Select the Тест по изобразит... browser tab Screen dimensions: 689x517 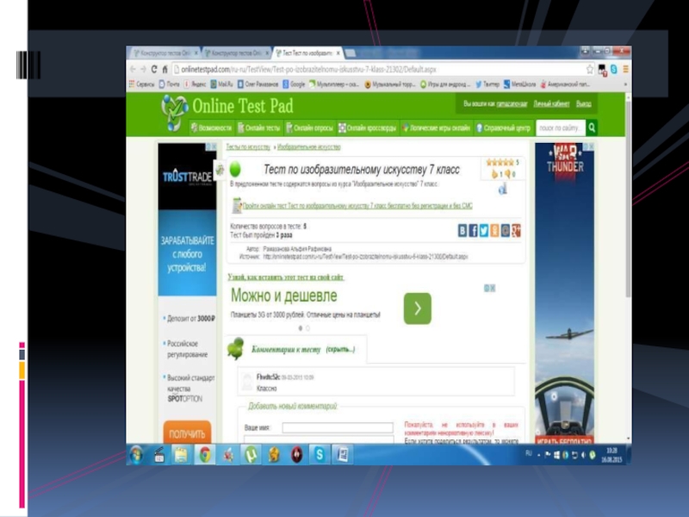[307, 53]
